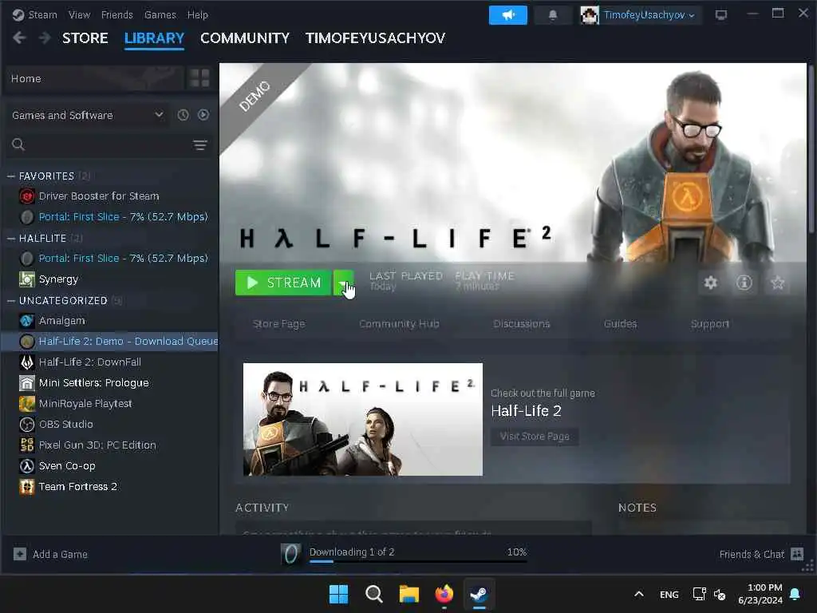Open Windows Start menu

pos(338,594)
